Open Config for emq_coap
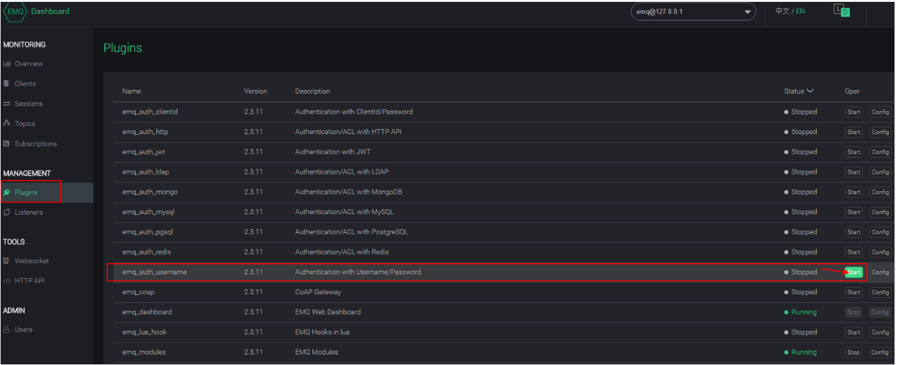 tap(880, 292)
